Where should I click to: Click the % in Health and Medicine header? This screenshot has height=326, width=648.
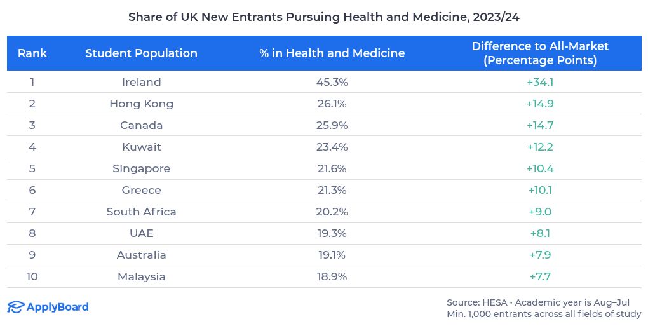click(332, 53)
